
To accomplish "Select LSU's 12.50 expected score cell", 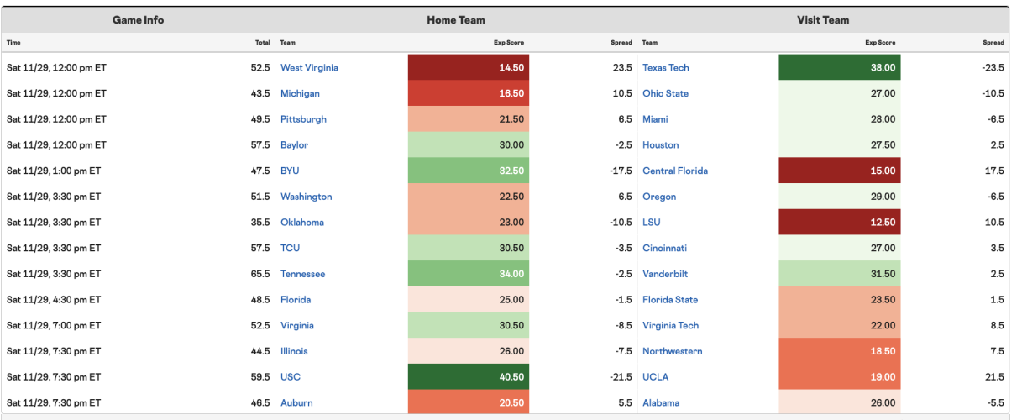I will point(840,223).
